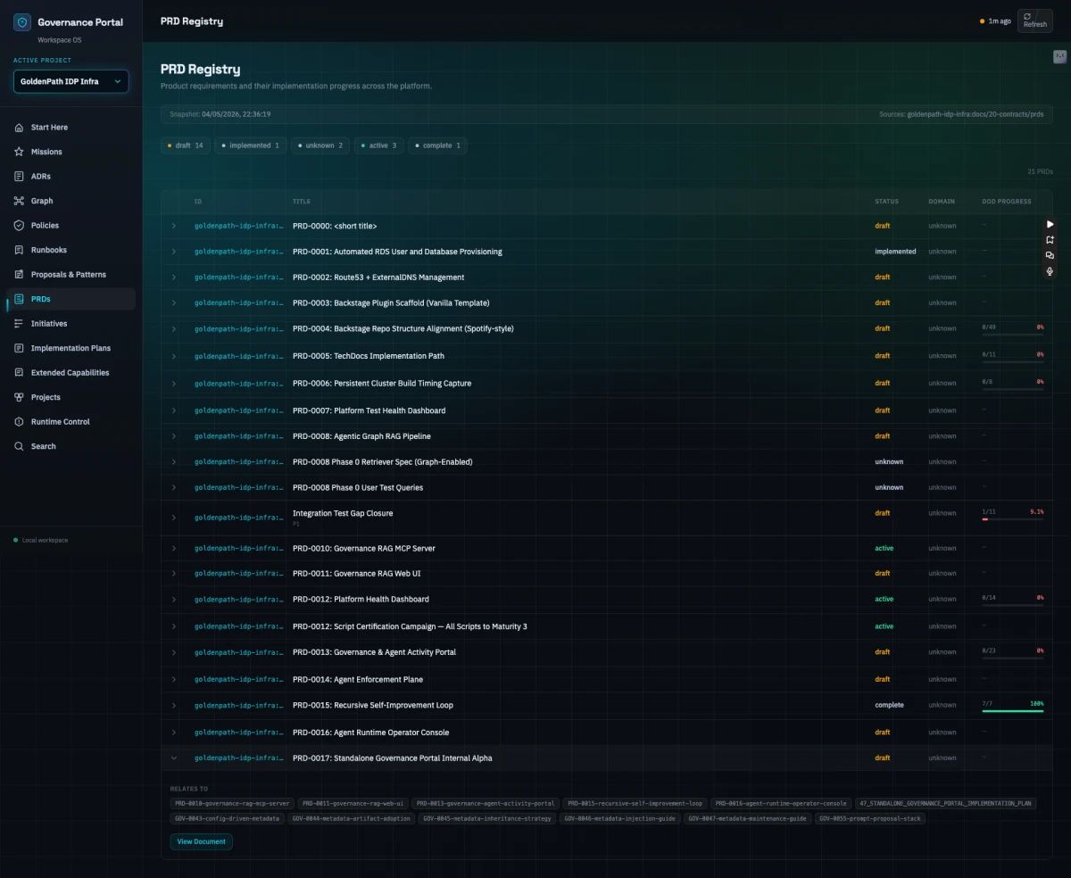Open Implementation Plans in the sidebar
The height and width of the screenshot is (878, 1071).
[x=71, y=348]
